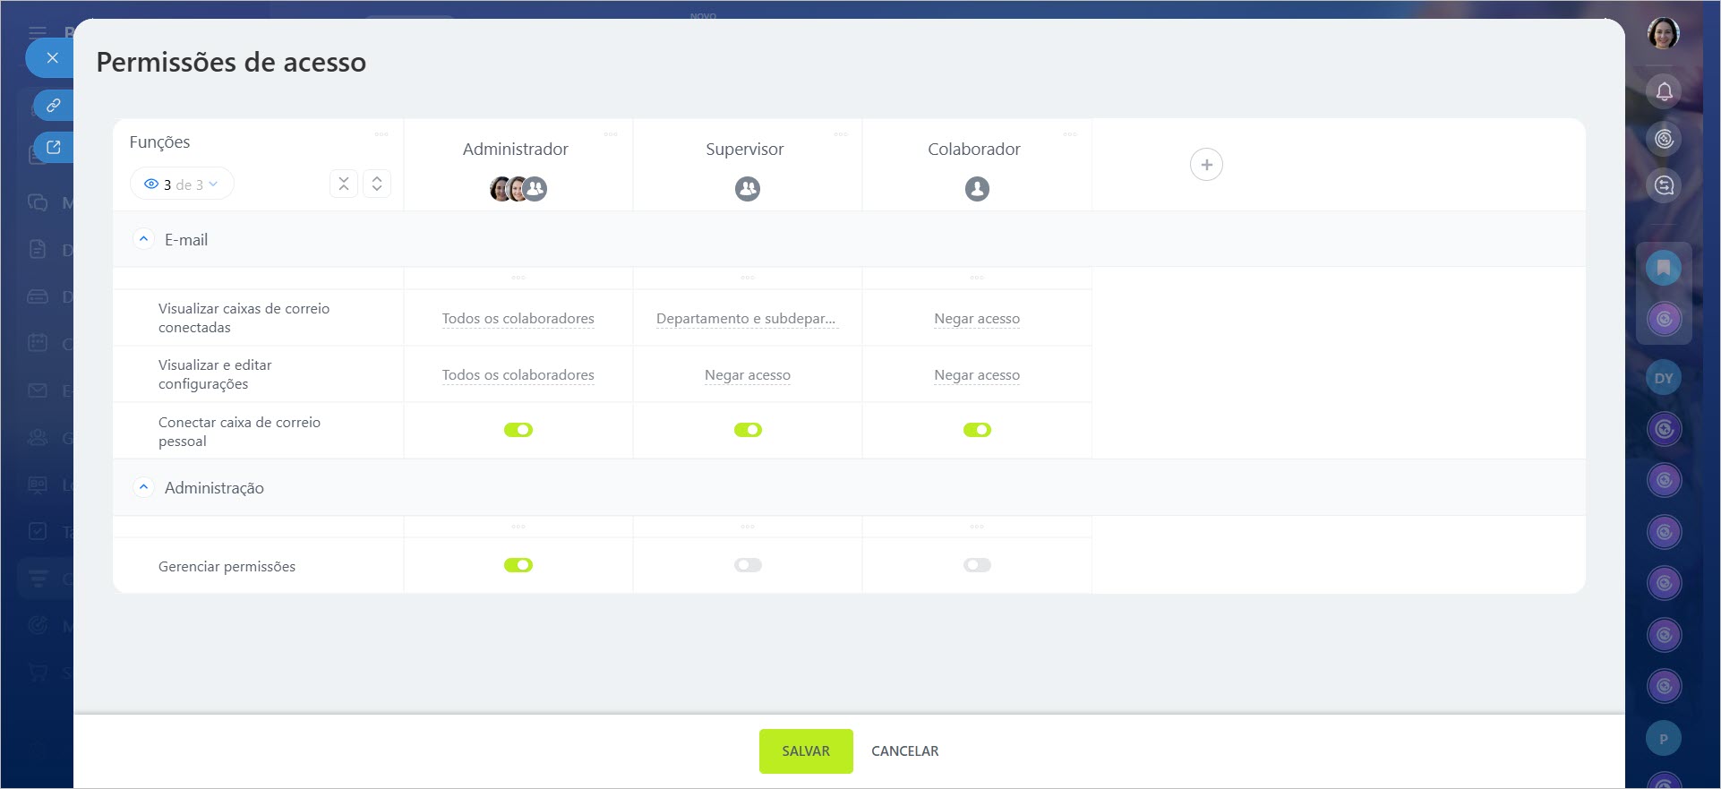
Task: Open Administrador column options menu
Action: [x=611, y=134]
